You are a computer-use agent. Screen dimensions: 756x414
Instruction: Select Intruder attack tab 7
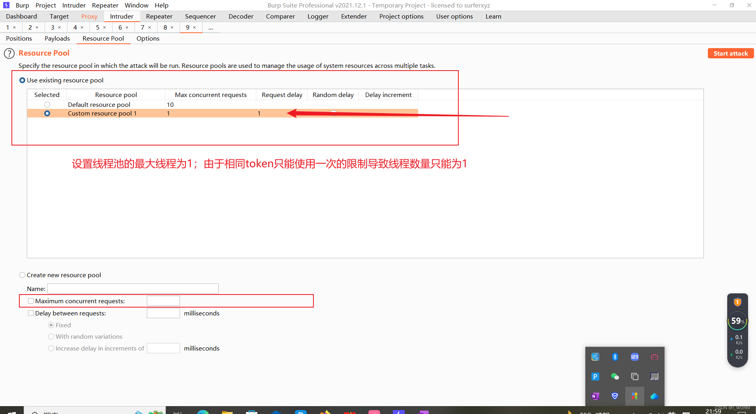[143, 27]
